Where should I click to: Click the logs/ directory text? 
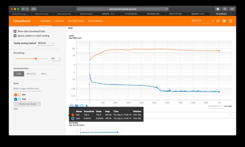coord(16,109)
